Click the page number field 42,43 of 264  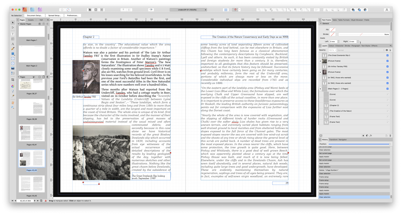click(25, 201)
